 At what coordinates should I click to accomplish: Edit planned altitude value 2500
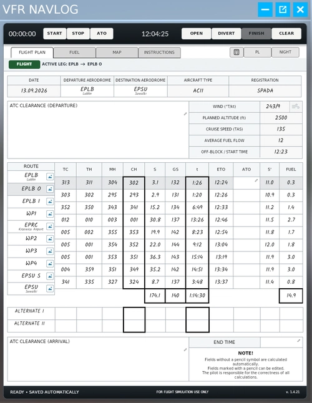pyautogui.click(x=281, y=118)
